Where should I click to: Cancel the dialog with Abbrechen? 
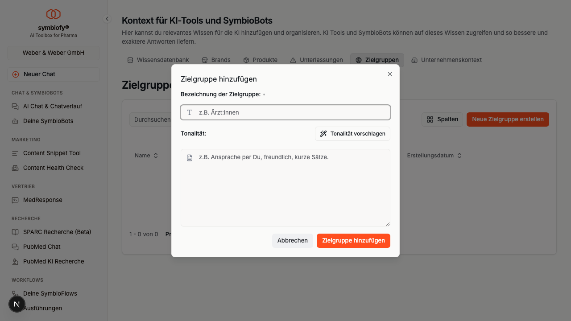(x=292, y=240)
